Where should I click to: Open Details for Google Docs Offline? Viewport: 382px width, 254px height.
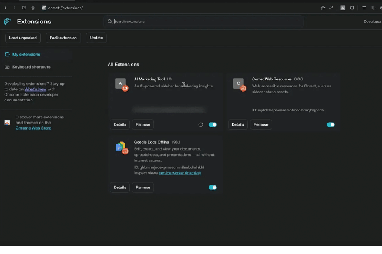pos(120,188)
